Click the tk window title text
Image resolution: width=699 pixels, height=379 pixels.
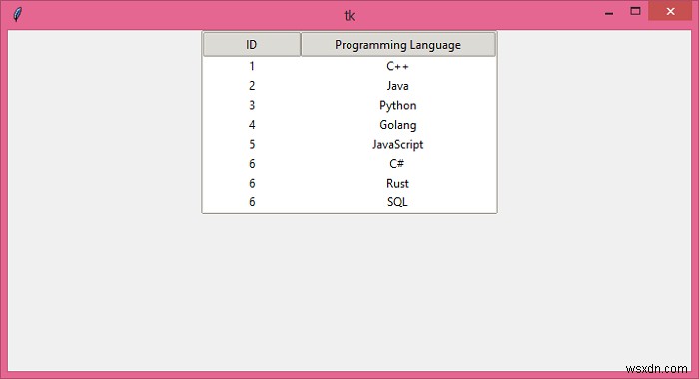[349, 16]
